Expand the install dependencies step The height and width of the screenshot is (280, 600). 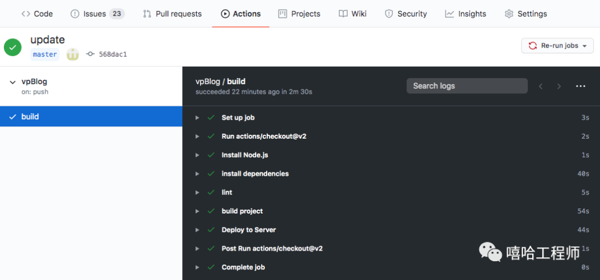[197, 174]
